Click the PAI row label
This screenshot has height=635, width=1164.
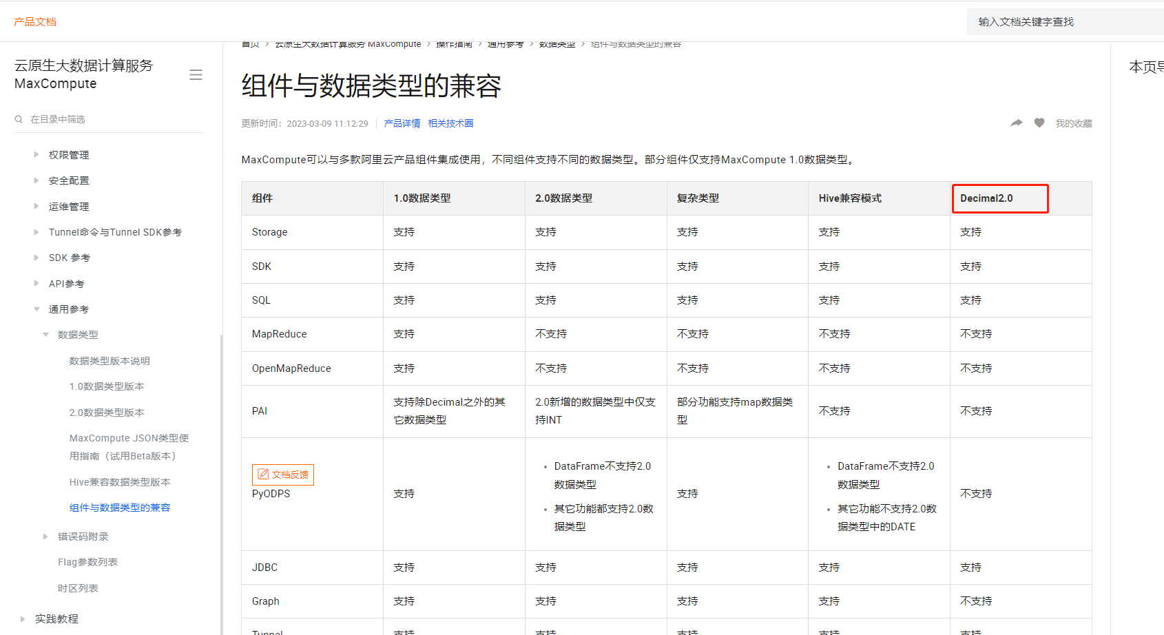click(x=260, y=411)
